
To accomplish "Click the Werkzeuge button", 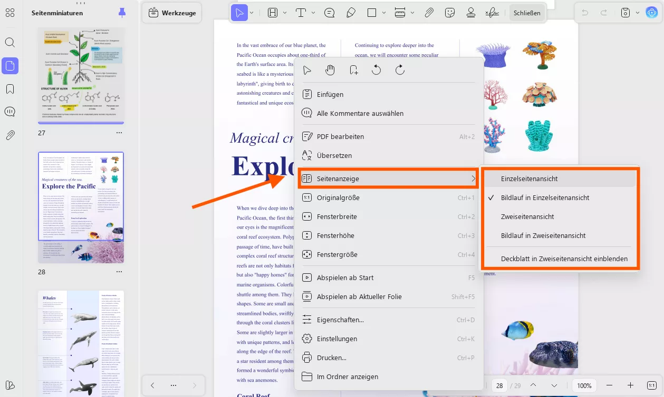I will (x=172, y=13).
